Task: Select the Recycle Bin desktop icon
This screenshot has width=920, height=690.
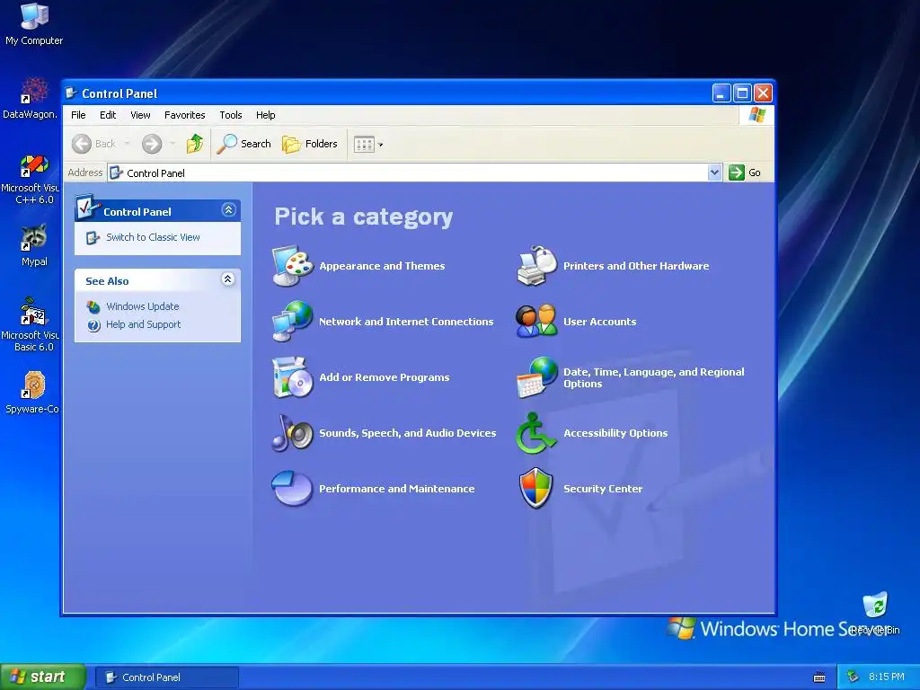Action: (875, 614)
